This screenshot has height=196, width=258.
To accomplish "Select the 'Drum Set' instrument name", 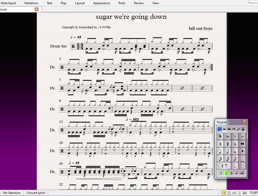I will [58, 46].
